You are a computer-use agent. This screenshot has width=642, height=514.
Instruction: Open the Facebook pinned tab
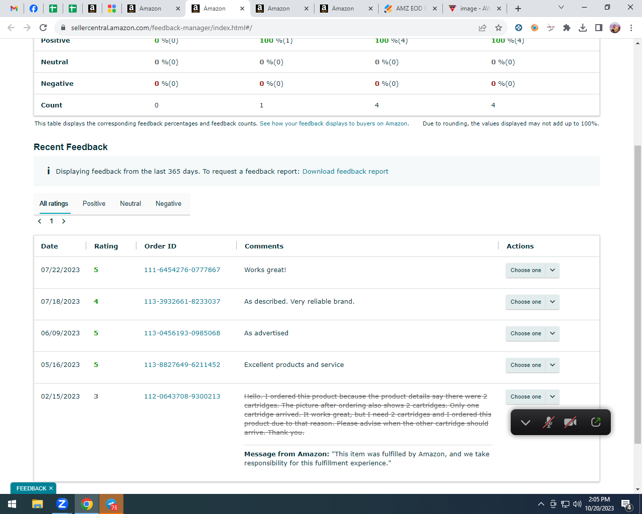34,9
